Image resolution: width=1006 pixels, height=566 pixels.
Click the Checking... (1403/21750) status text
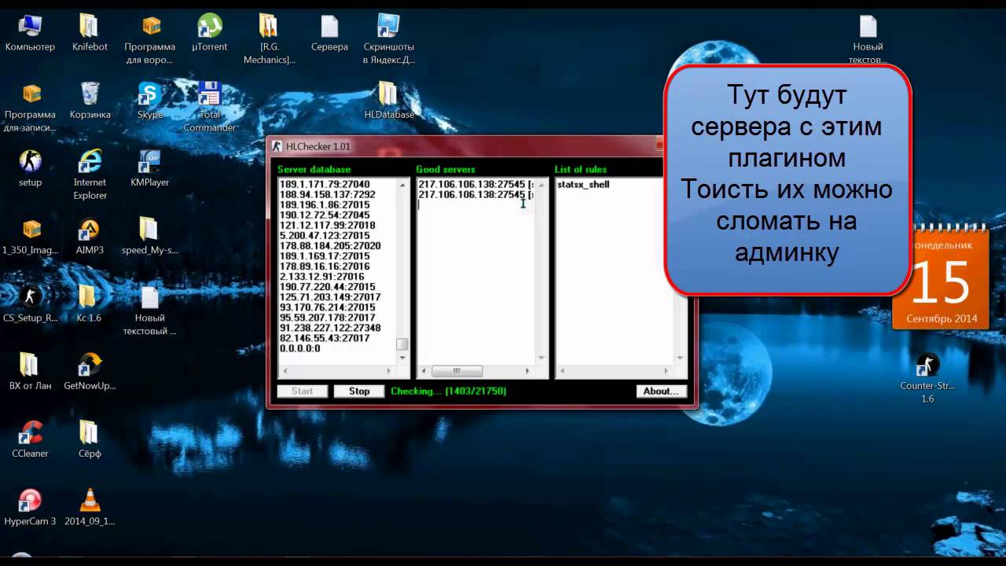click(x=448, y=391)
